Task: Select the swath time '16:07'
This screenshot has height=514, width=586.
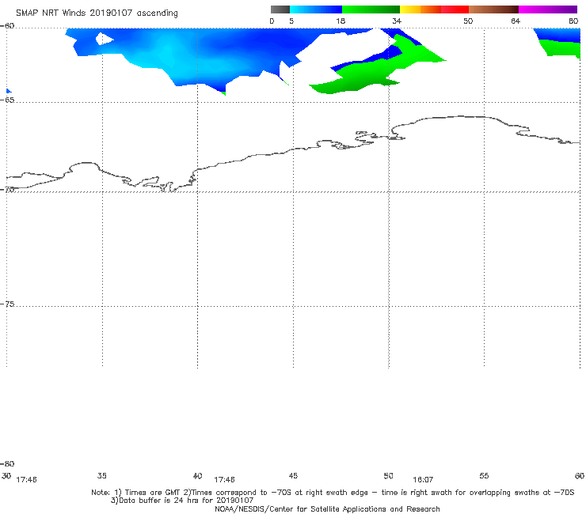Action: [423, 480]
